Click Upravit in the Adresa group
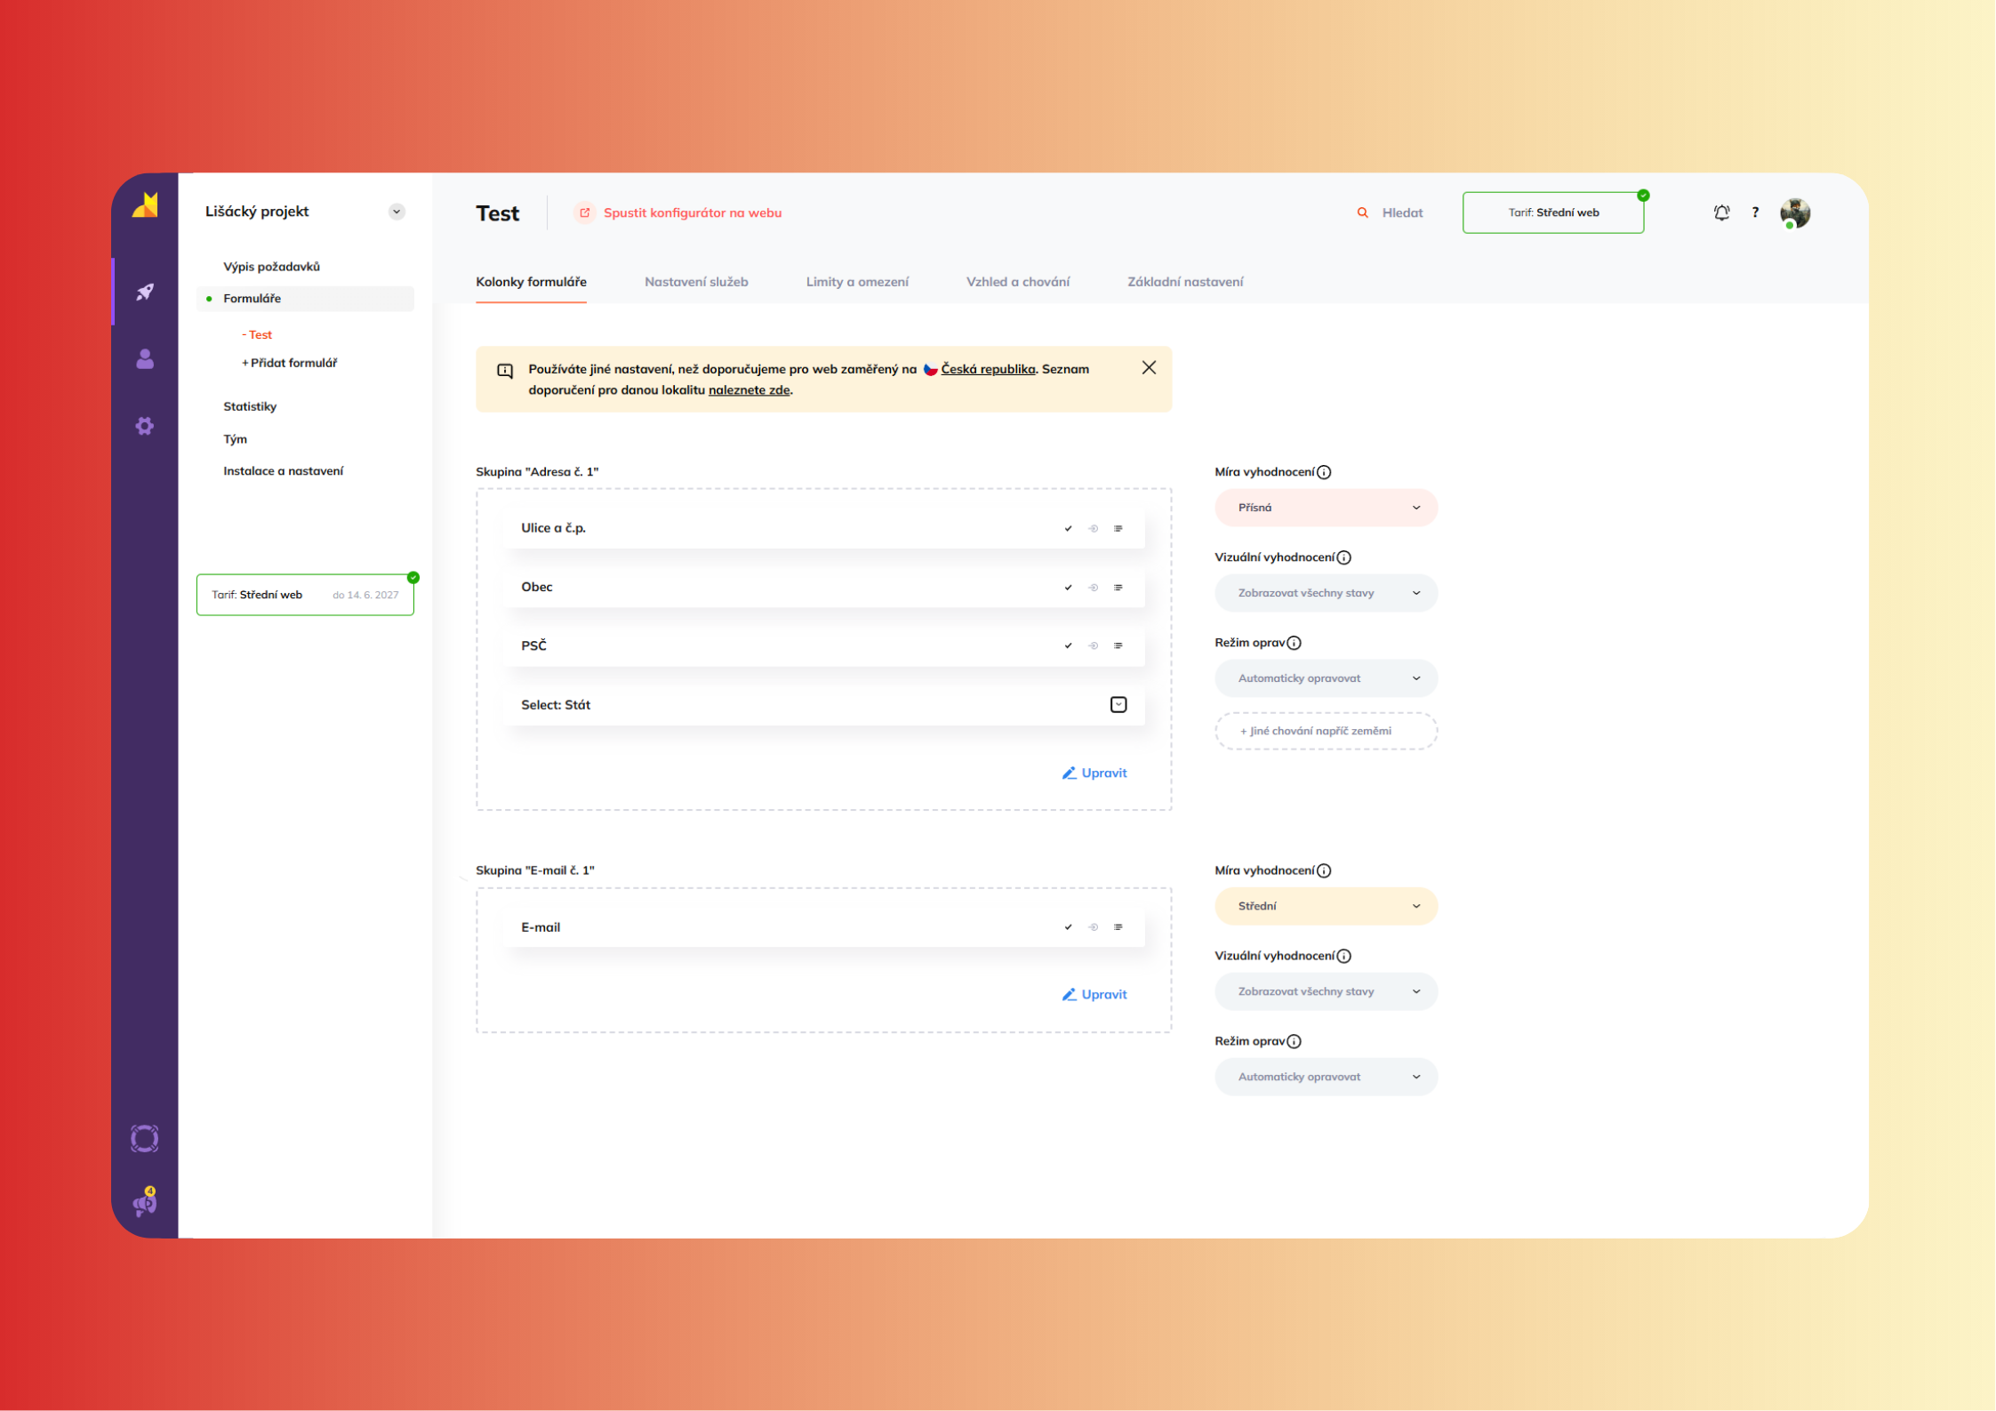Screen dimensions: 1996x1411 1094,774
